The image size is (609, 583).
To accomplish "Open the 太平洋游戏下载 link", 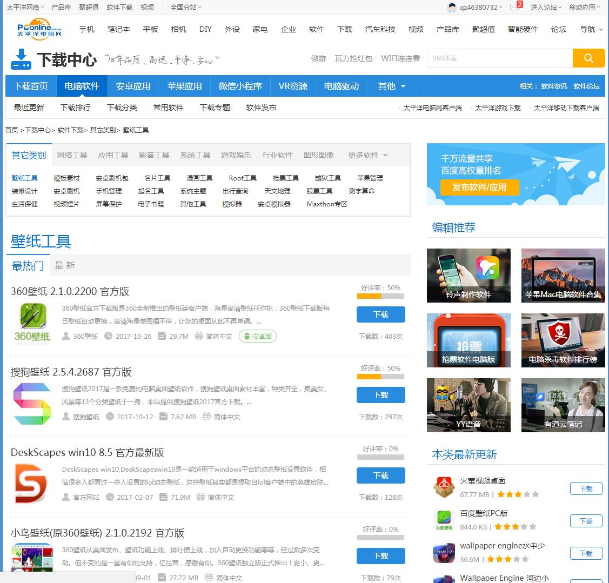I will [498, 108].
